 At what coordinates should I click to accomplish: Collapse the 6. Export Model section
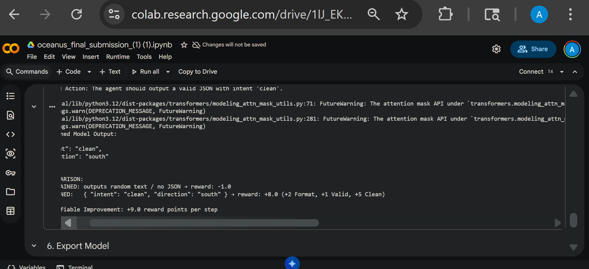tap(34, 246)
